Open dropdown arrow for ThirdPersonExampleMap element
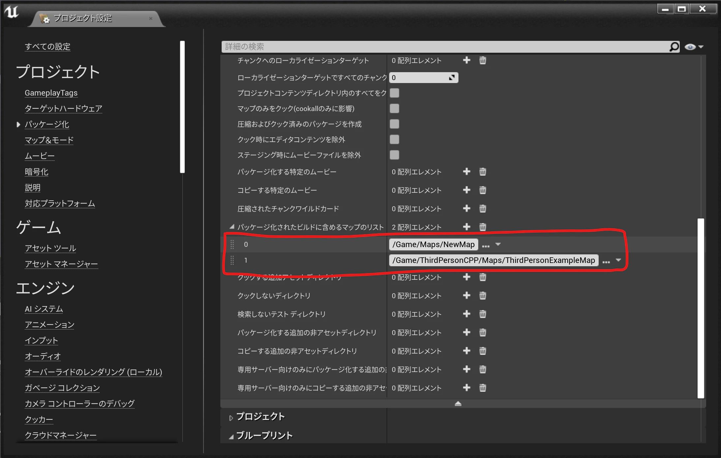This screenshot has height=458, width=721. click(x=618, y=260)
